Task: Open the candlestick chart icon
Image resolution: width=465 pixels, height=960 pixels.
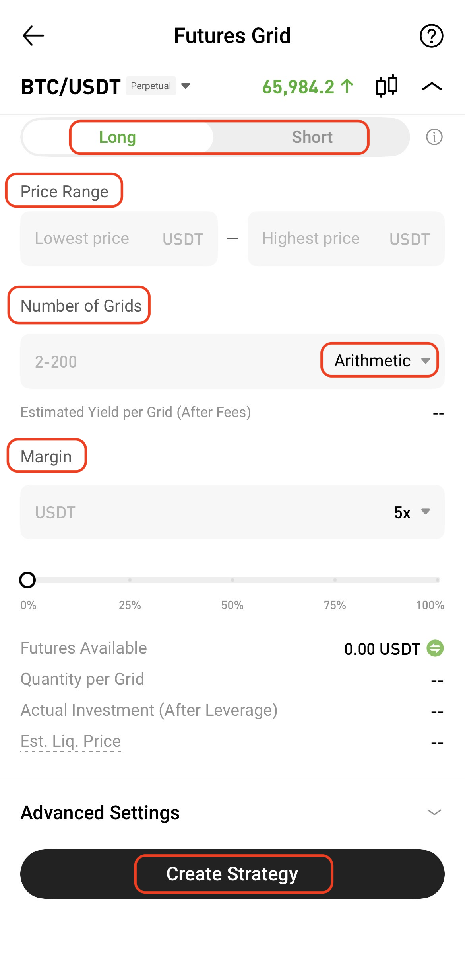Action: click(x=387, y=86)
